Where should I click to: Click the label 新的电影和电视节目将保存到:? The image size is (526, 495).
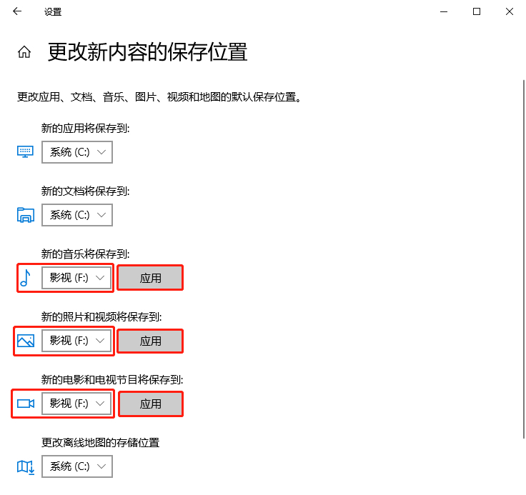tap(112, 379)
